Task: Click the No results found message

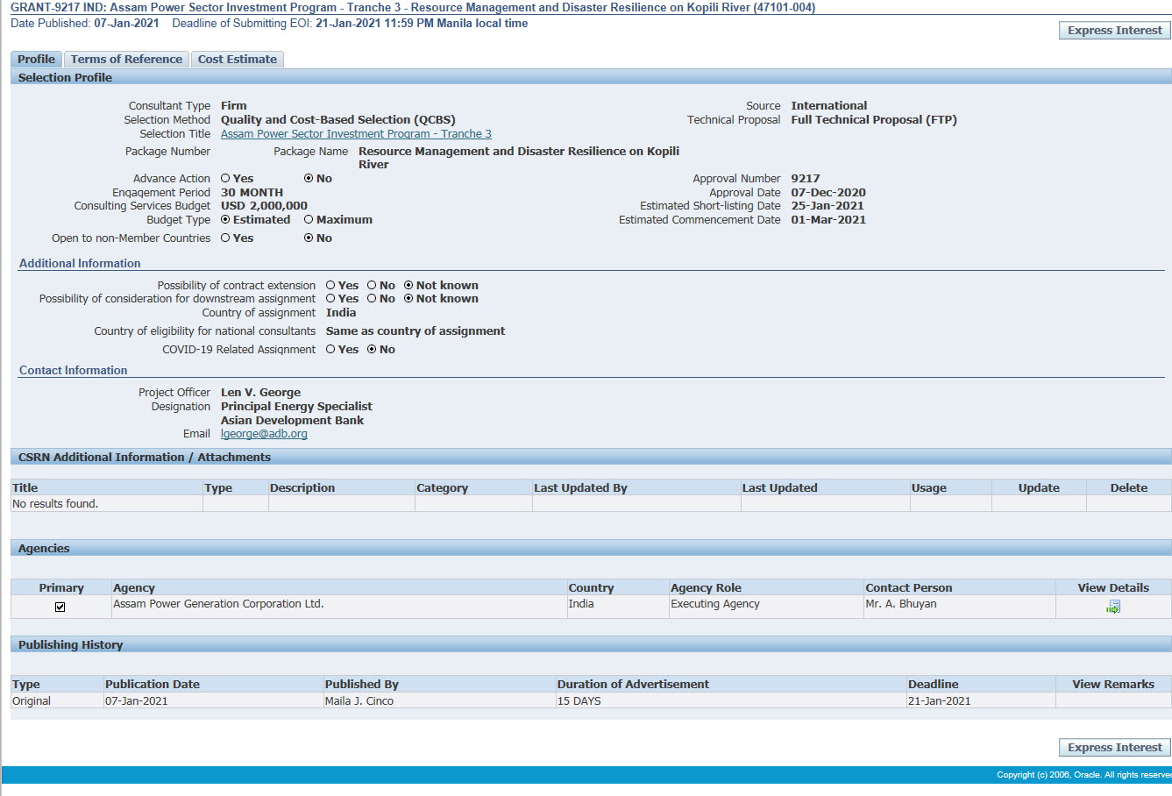Action: [55, 504]
